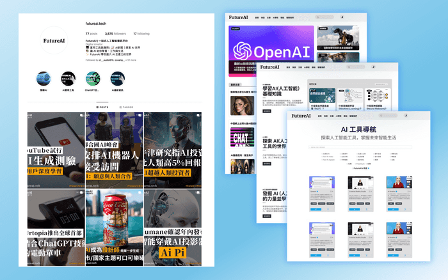Click the header search box in the AI 工具導航 window

coord(388,116)
